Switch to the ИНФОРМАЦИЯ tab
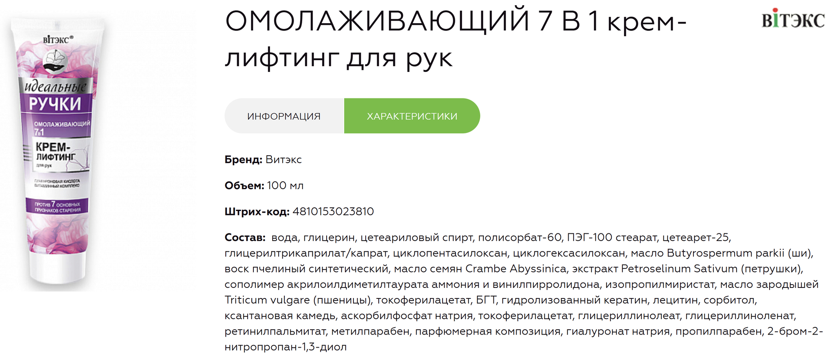 point(284,116)
